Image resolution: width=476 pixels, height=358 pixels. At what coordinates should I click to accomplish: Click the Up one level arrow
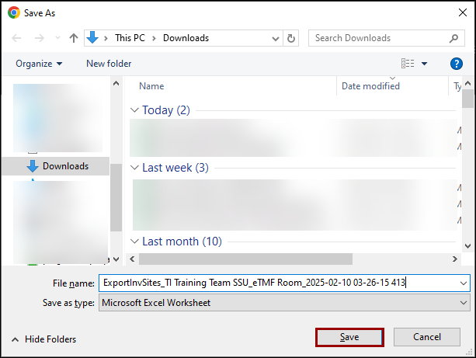point(74,38)
